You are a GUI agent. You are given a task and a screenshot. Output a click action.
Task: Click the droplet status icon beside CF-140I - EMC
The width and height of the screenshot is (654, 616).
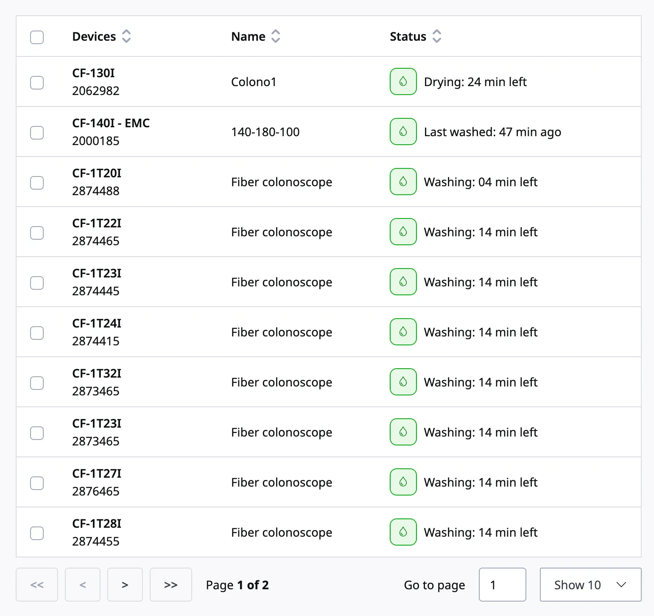tap(403, 132)
